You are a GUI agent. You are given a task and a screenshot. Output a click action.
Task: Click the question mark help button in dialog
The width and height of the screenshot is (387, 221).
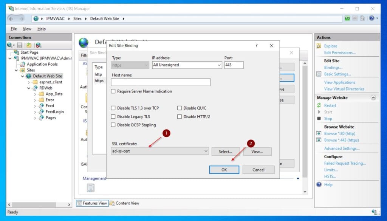[257, 46]
